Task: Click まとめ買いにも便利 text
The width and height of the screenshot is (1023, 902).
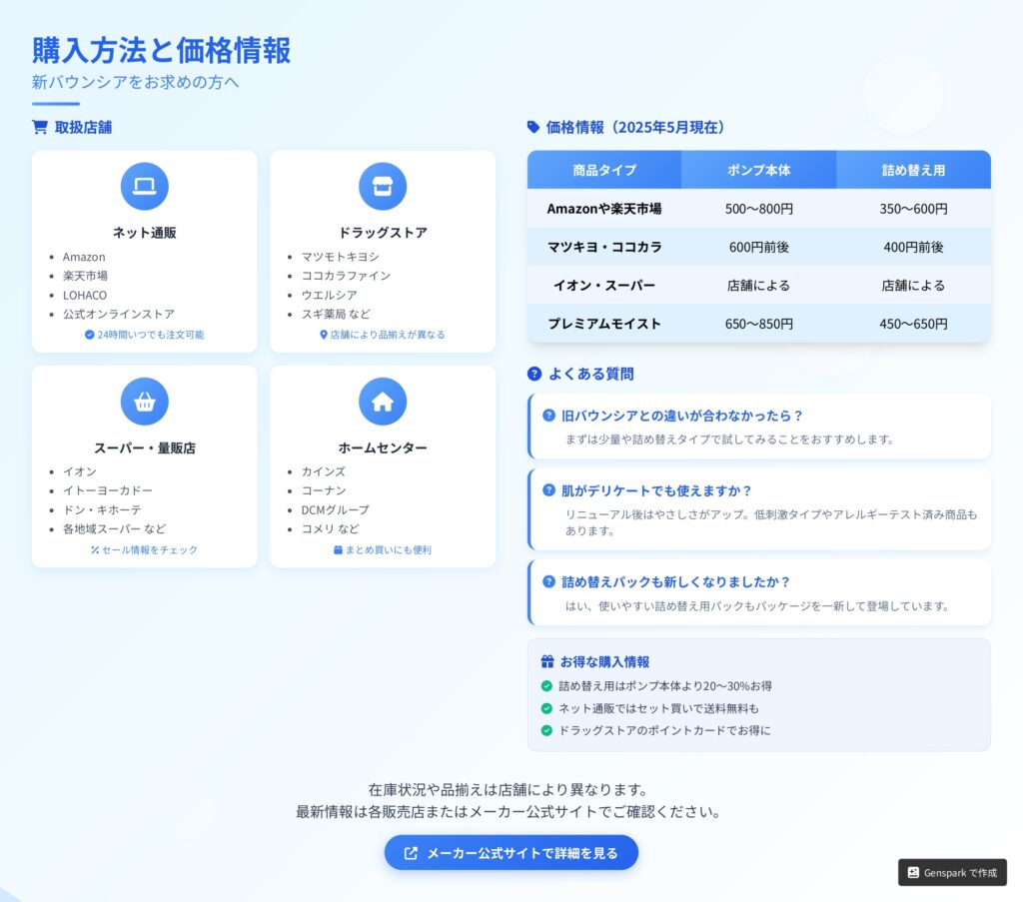Action: point(389,549)
